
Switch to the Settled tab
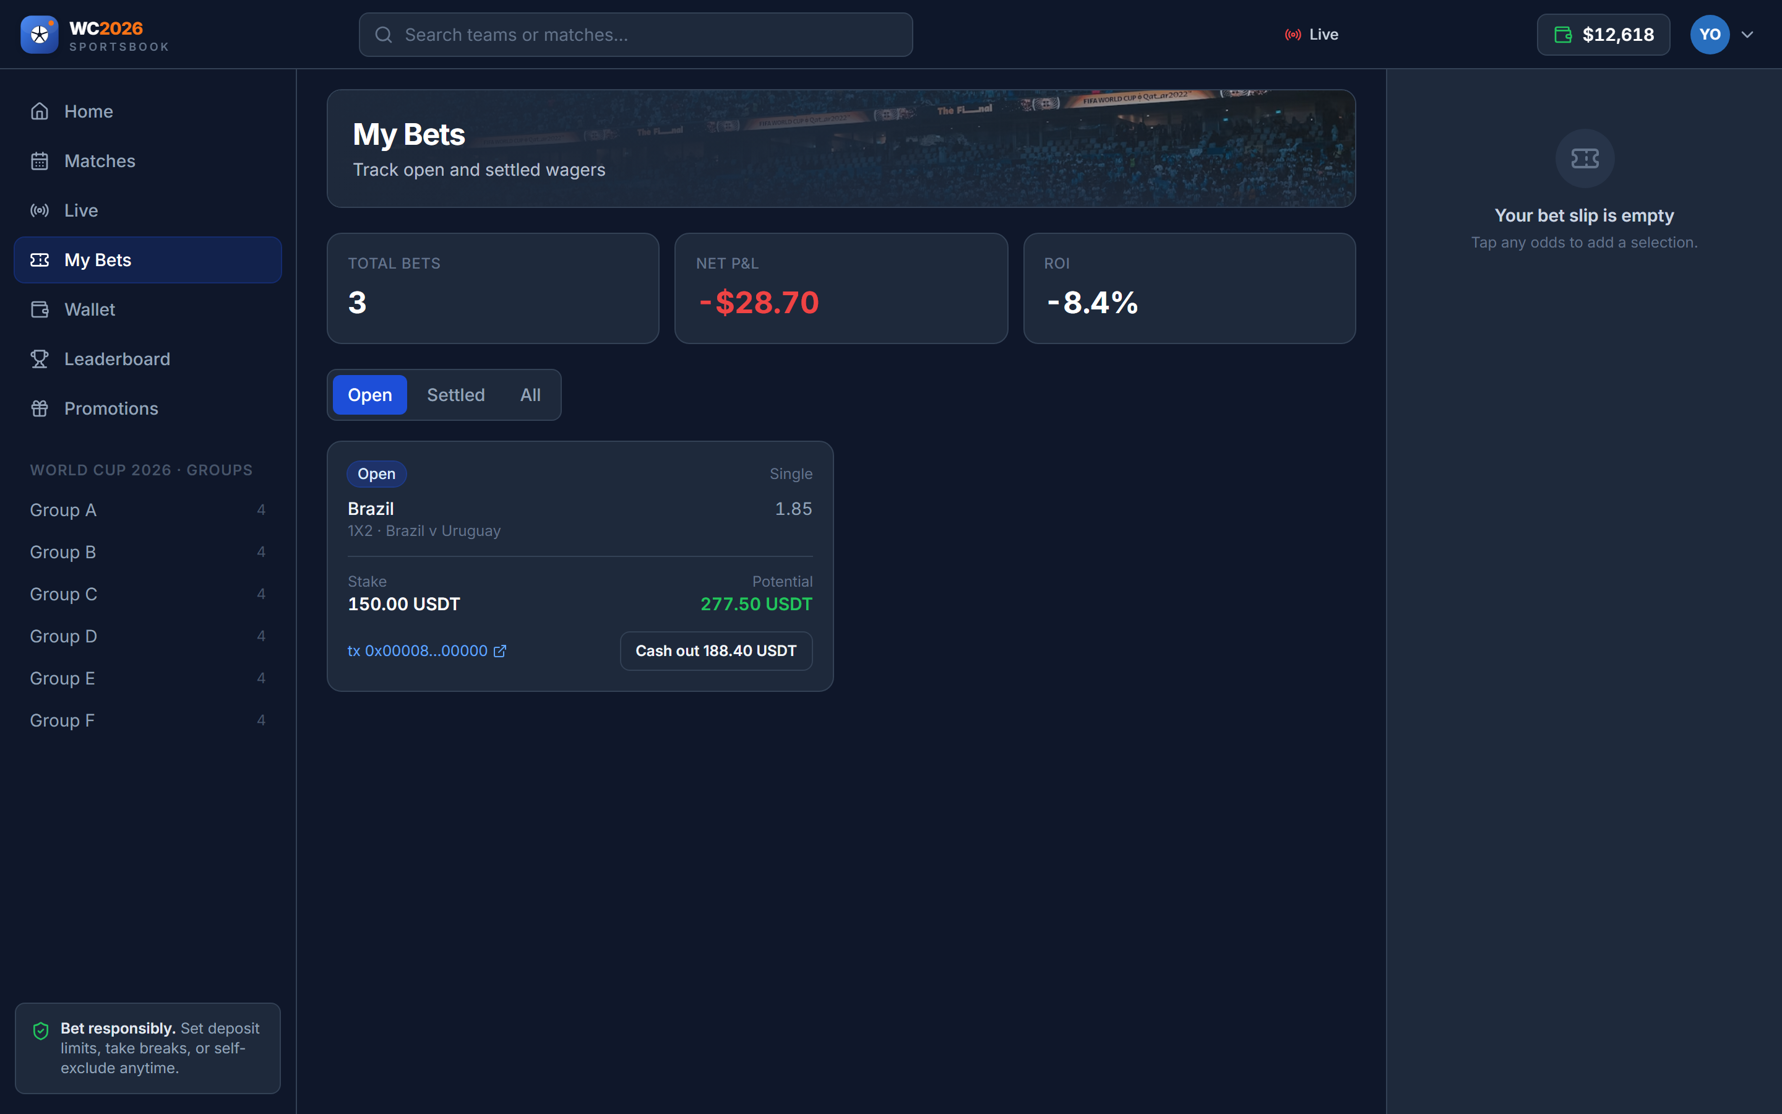[456, 395]
